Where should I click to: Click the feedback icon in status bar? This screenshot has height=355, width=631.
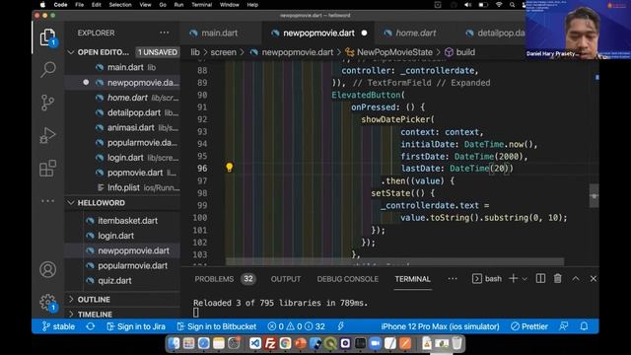(564, 326)
